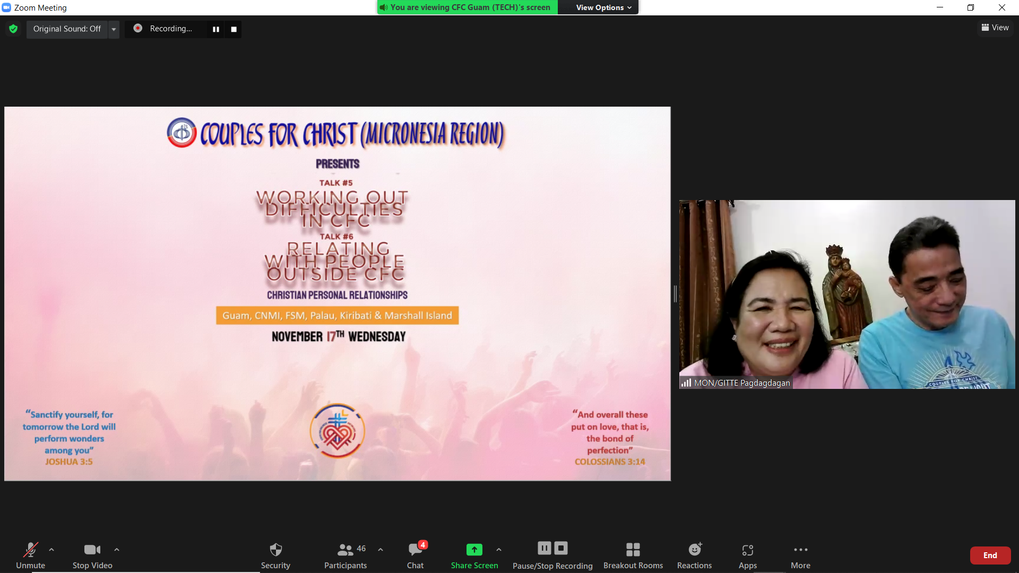Open Original Sound dropdown arrow
1019x573 pixels.
tap(114, 29)
